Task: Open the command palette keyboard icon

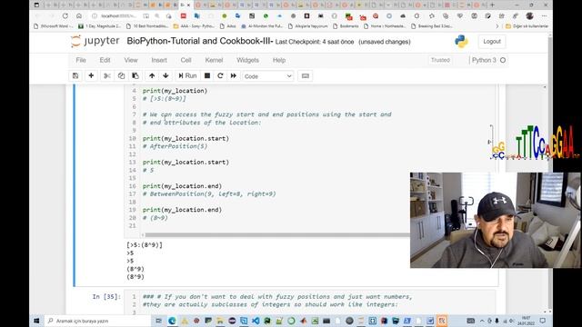Action: (306, 76)
